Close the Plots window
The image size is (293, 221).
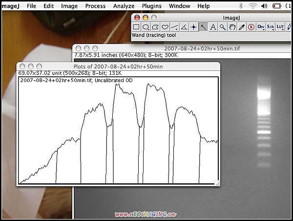coord(22,66)
